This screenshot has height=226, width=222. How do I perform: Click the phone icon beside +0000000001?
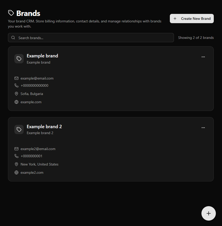(16, 156)
